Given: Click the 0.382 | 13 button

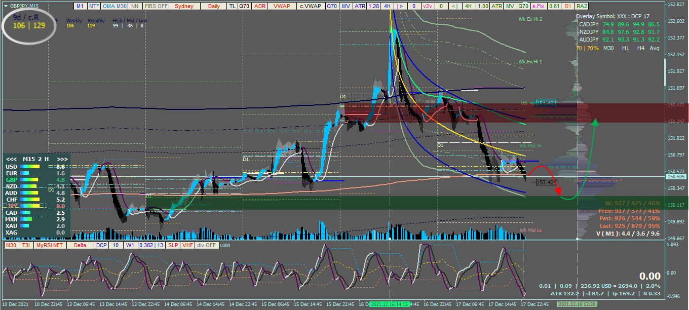Looking at the screenshot, I should (151, 245).
